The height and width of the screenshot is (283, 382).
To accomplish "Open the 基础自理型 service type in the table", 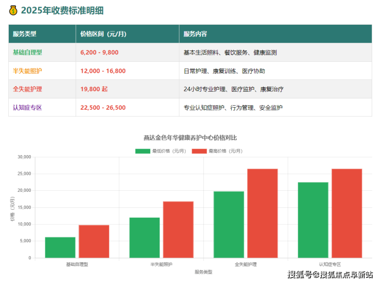I will click(27, 53).
